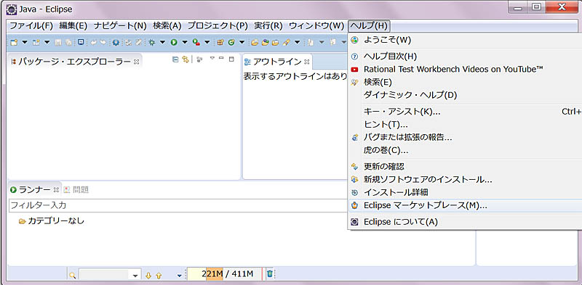The height and width of the screenshot is (285, 582).
Task: Select ダイナミック・ヘルプ(D) menu item
Action: [465, 95]
